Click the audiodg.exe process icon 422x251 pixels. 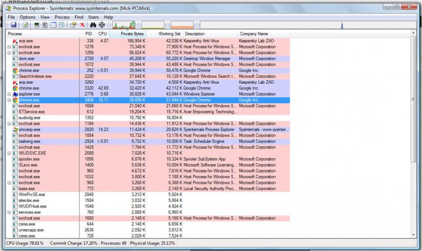(x=15, y=118)
